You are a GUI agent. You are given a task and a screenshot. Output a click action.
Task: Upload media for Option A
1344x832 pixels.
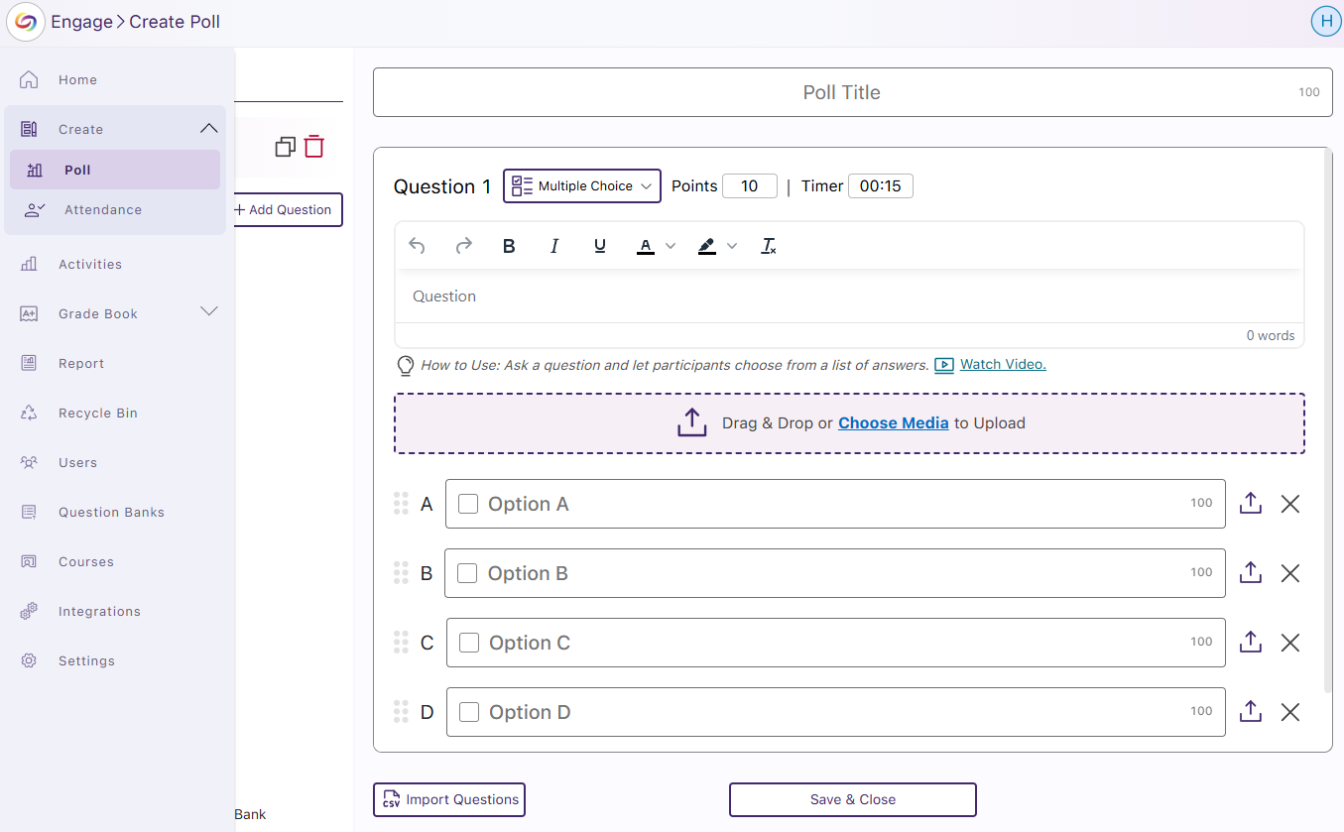(1251, 504)
